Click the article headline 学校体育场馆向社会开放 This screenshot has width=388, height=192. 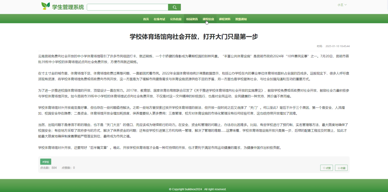(194, 37)
